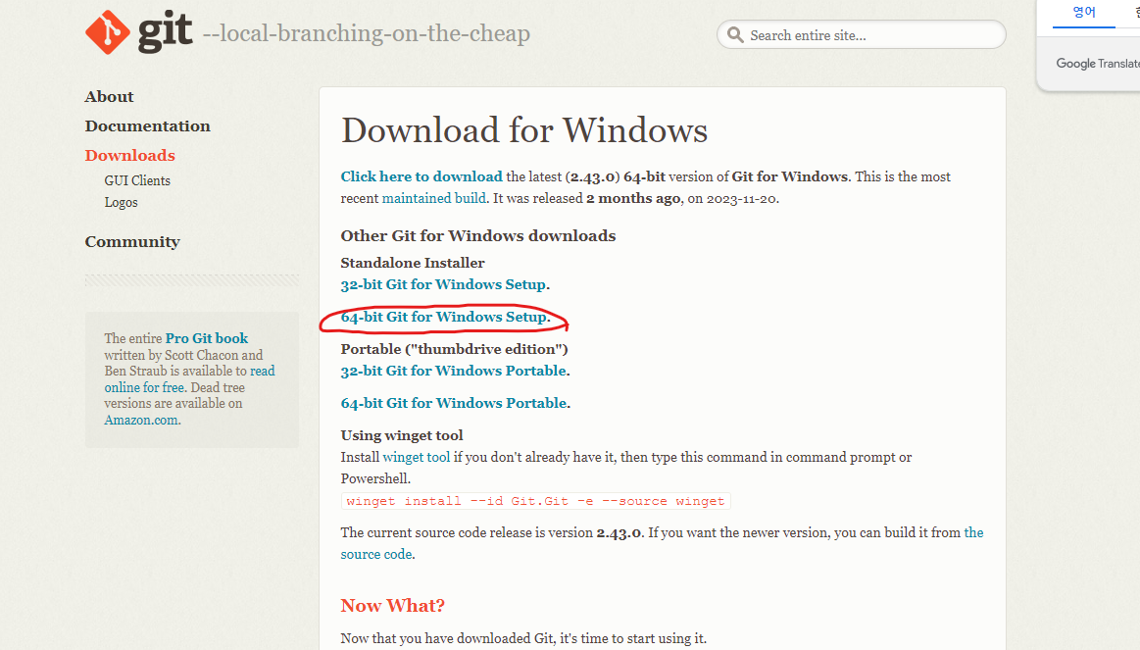Click the 'Now What?' heading

click(393, 606)
